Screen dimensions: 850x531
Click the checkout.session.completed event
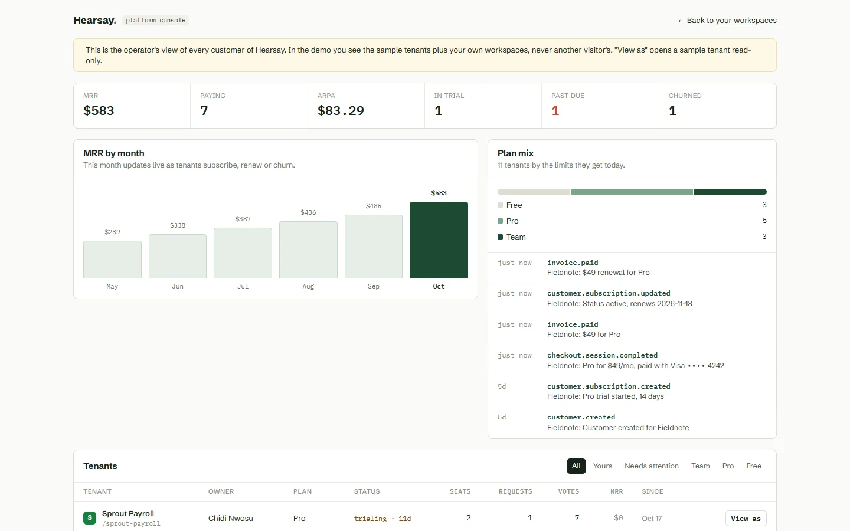pos(632,360)
